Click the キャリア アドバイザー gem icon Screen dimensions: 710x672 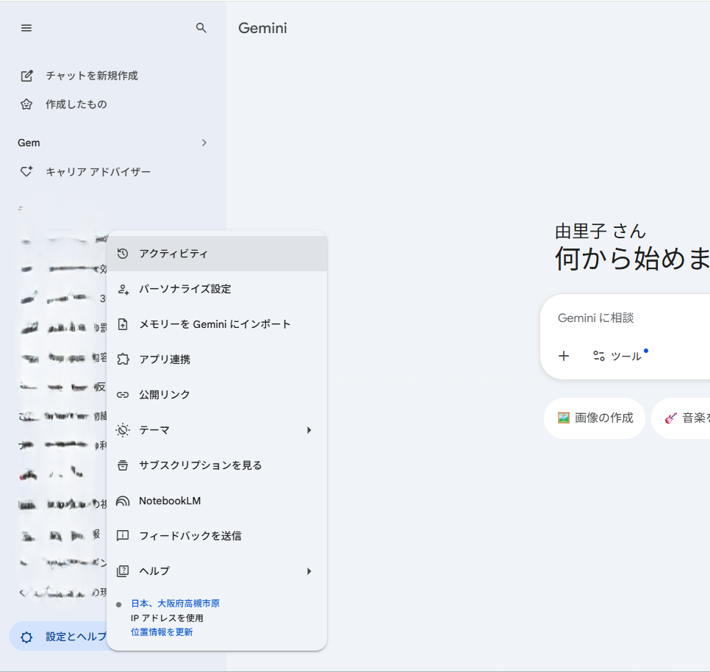[27, 172]
